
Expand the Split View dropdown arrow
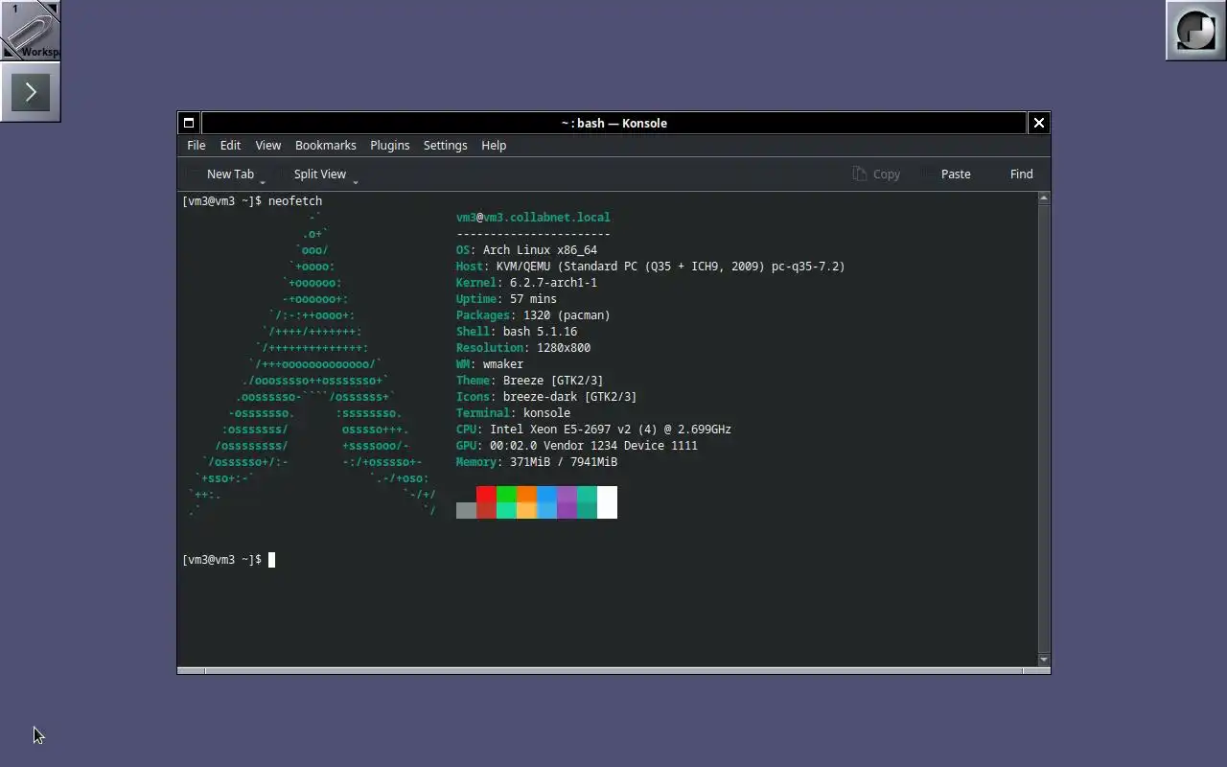pyautogui.click(x=356, y=180)
